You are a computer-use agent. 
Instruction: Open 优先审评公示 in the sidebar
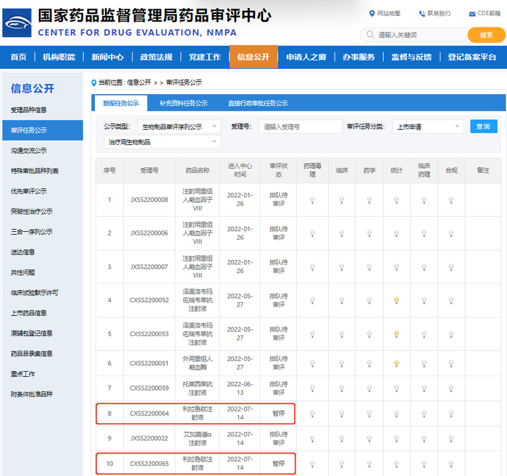(29, 191)
